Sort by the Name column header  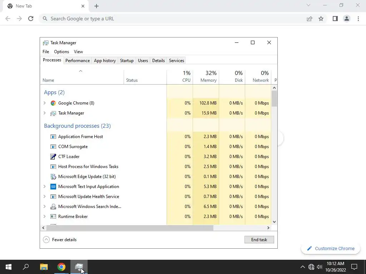click(82, 76)
